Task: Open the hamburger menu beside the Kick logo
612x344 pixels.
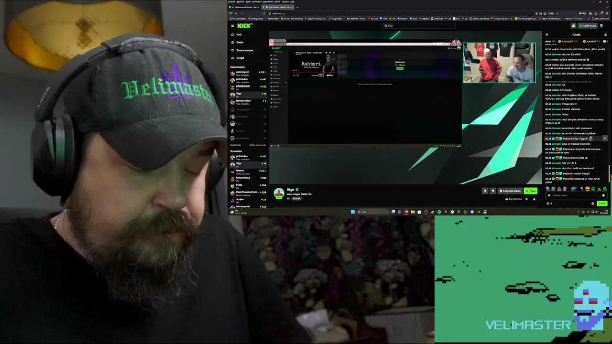Action: tap(232, 26)
